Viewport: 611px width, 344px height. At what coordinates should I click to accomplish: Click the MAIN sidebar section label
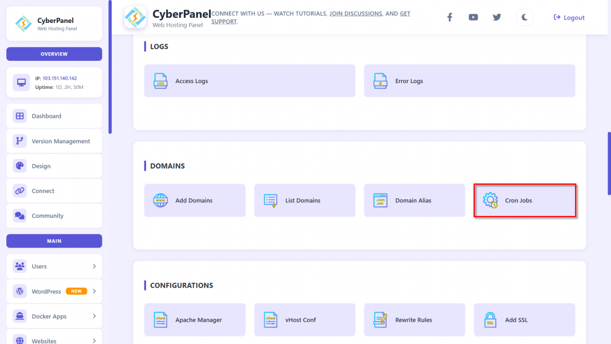(x=54, y=241)
